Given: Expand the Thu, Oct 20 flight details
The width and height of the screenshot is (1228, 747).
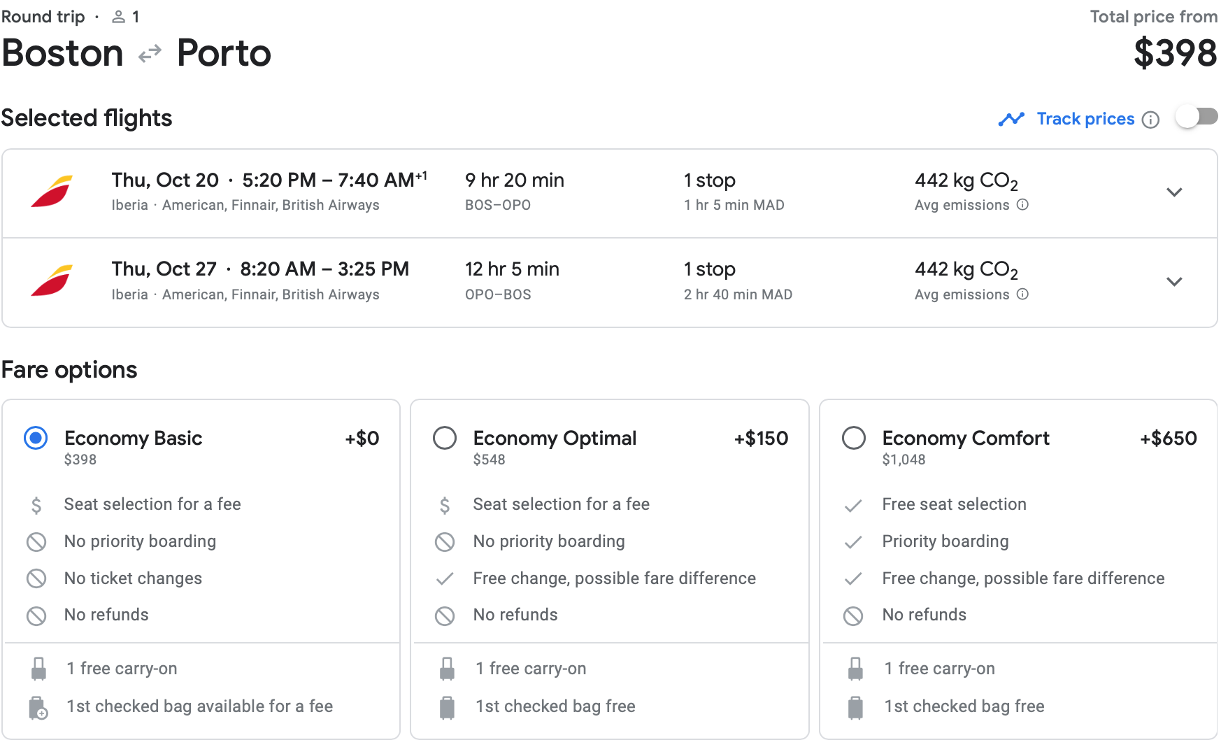Looking at the screenshot, I should [x=1174, y=192].
